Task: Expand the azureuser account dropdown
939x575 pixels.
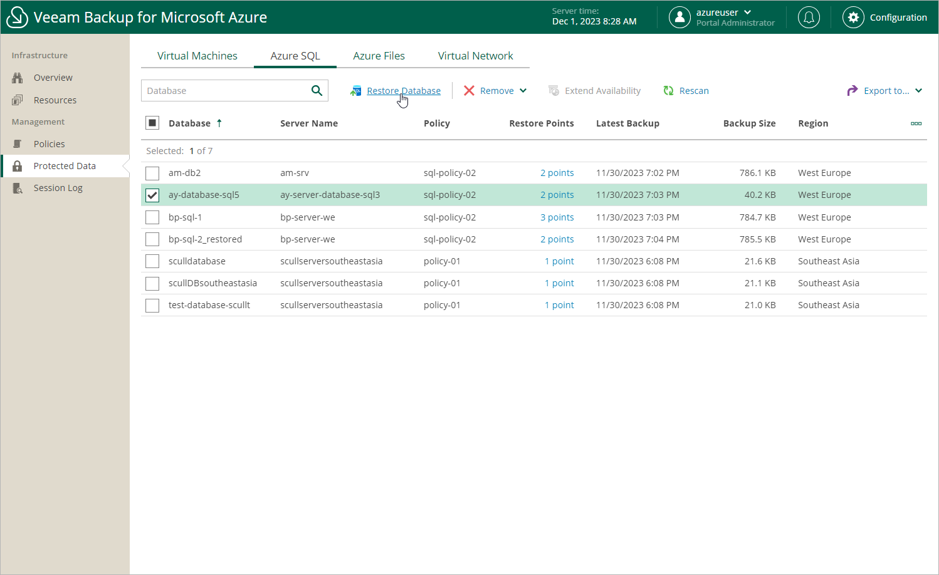Action: (748, 13)
